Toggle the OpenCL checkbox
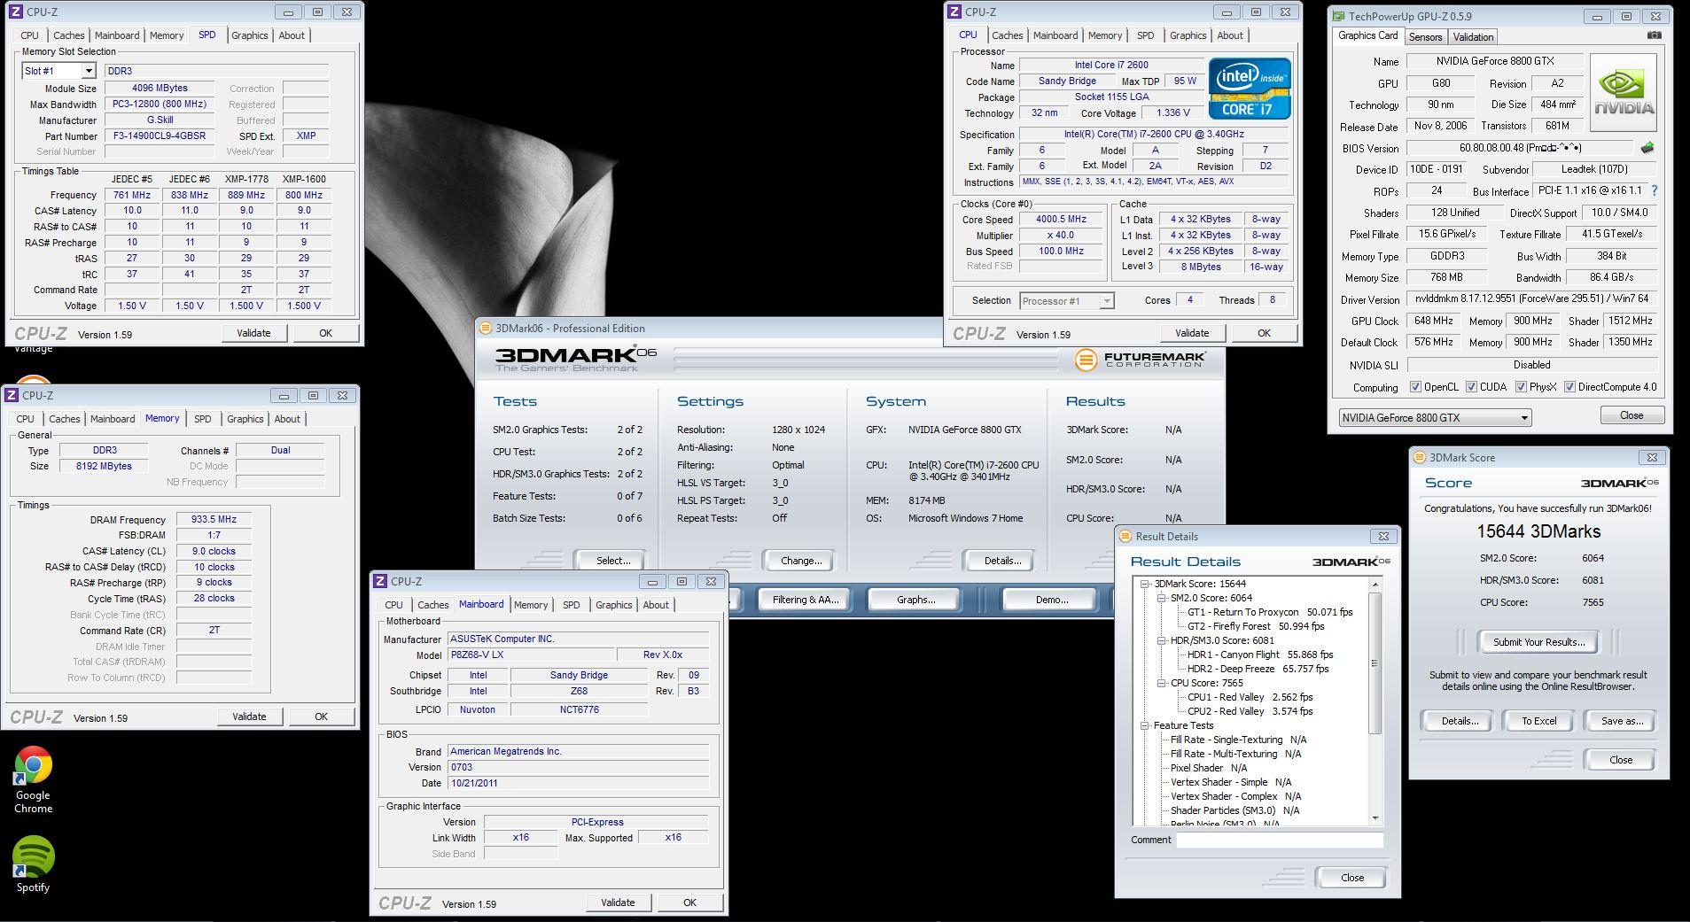Screen dimensions: 1690x922 click(1415, 387)
